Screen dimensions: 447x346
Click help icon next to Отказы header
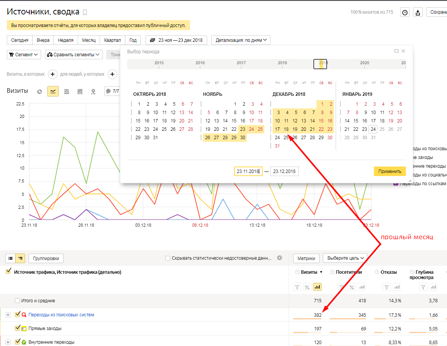(377, 272)
